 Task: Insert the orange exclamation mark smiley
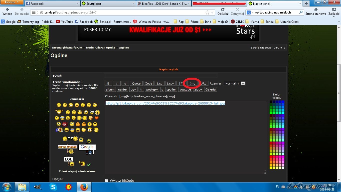point(78,124)
